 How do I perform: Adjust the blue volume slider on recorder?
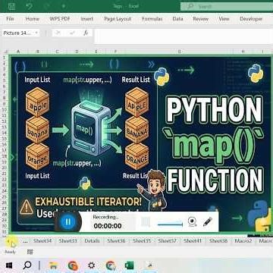coord(170,224)
